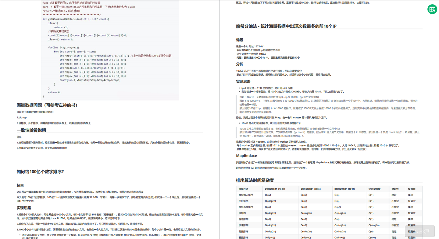Click 'O(n)' space complexity in 归并排序 row
Screen dimensions: 439x239
pyautogui.click(x=371, y=231)
